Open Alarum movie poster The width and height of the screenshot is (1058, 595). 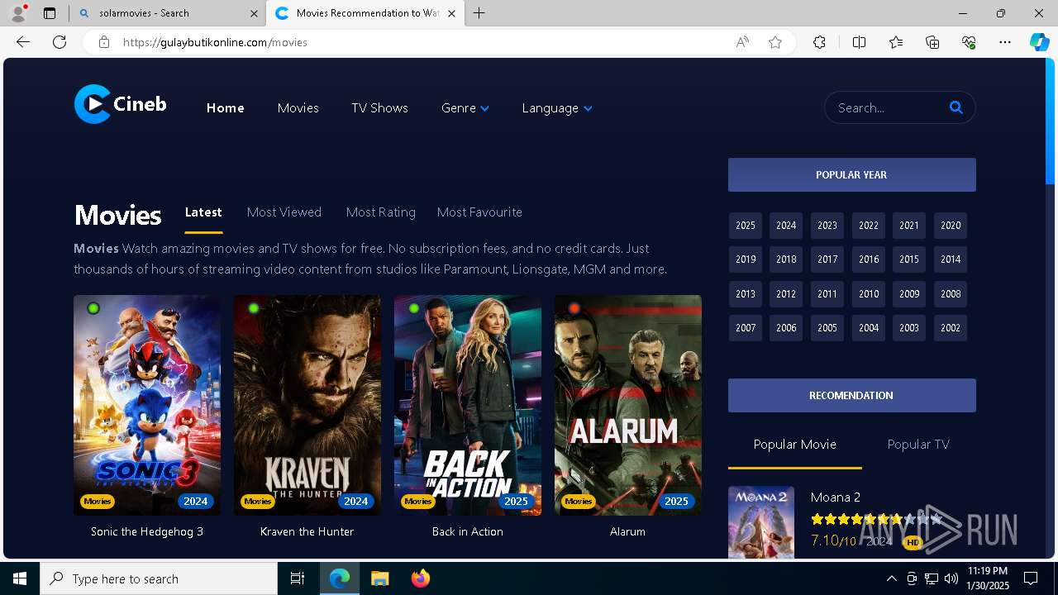pos(628,405)
